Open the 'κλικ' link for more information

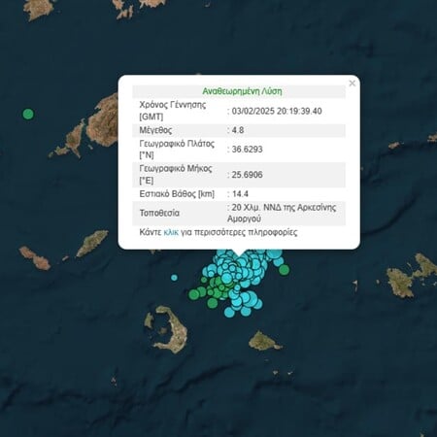point(171,232)
